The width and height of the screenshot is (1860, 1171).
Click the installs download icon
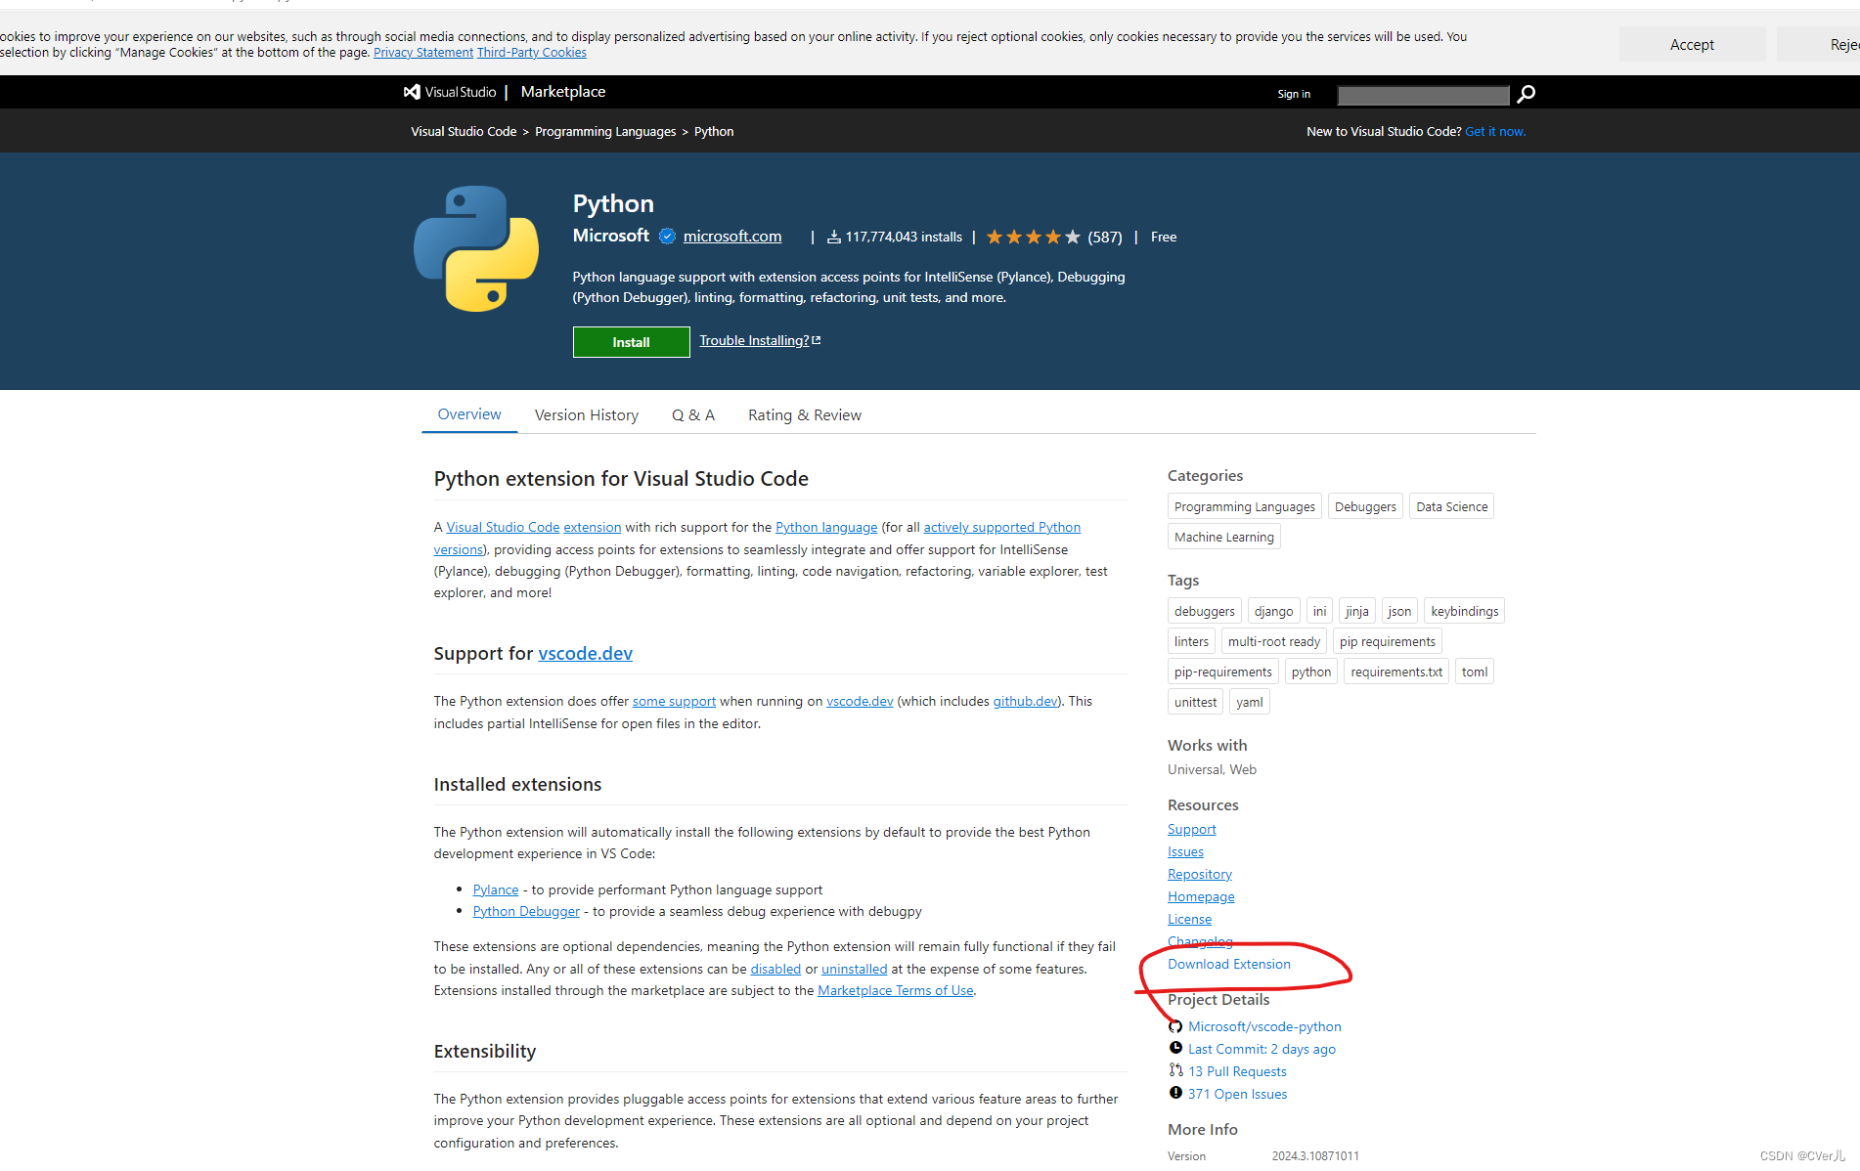click(x=834, y=237)
